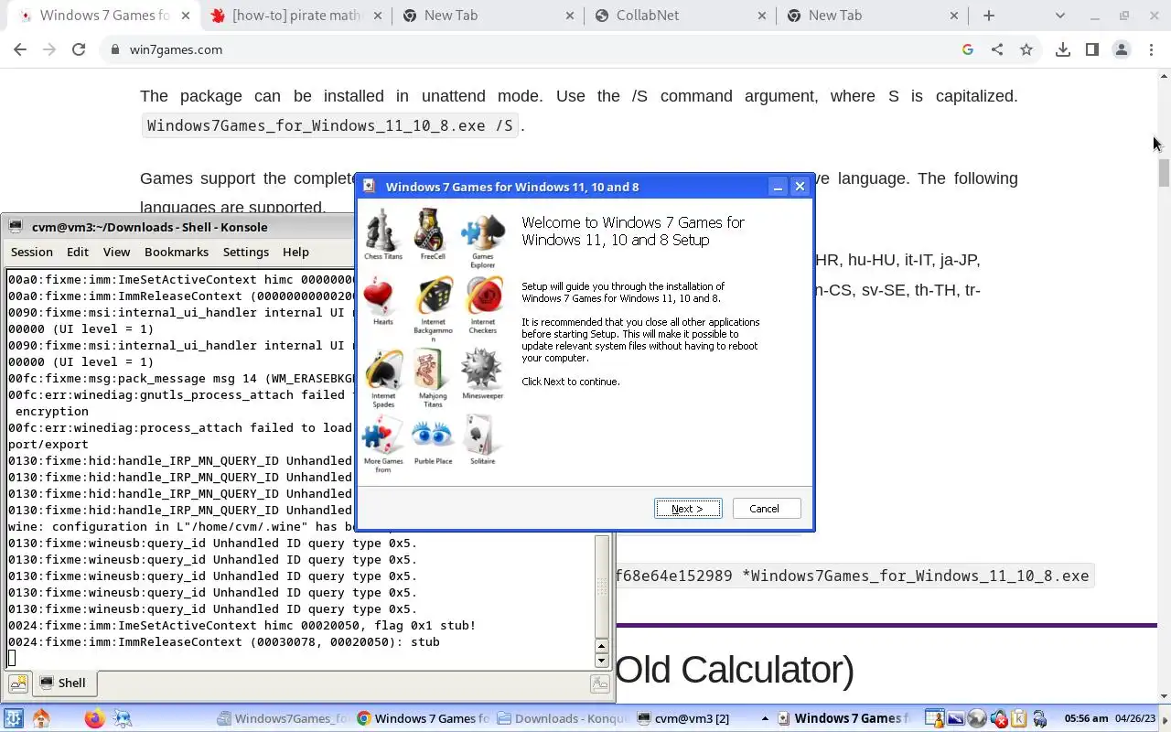The image size is (1171, 732).
Task: Switch to the CollabNet browser tab
Action: click(679, 16)
